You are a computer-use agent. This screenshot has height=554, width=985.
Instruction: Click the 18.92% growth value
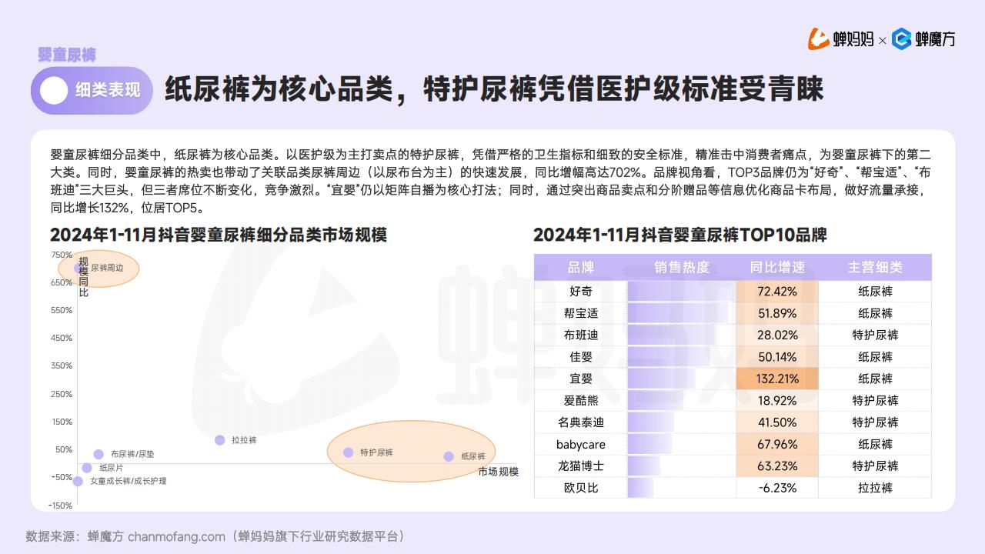click(777, 400)
